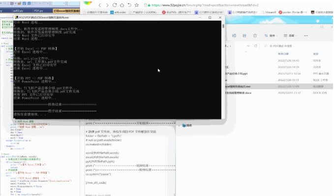Click the save icon in IDE toolbar

click(x=24, y=3)
